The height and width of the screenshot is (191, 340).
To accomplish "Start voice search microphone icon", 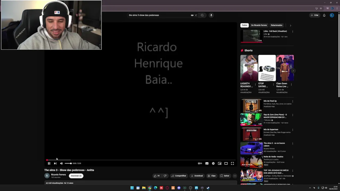I will (x=211, y=15).
